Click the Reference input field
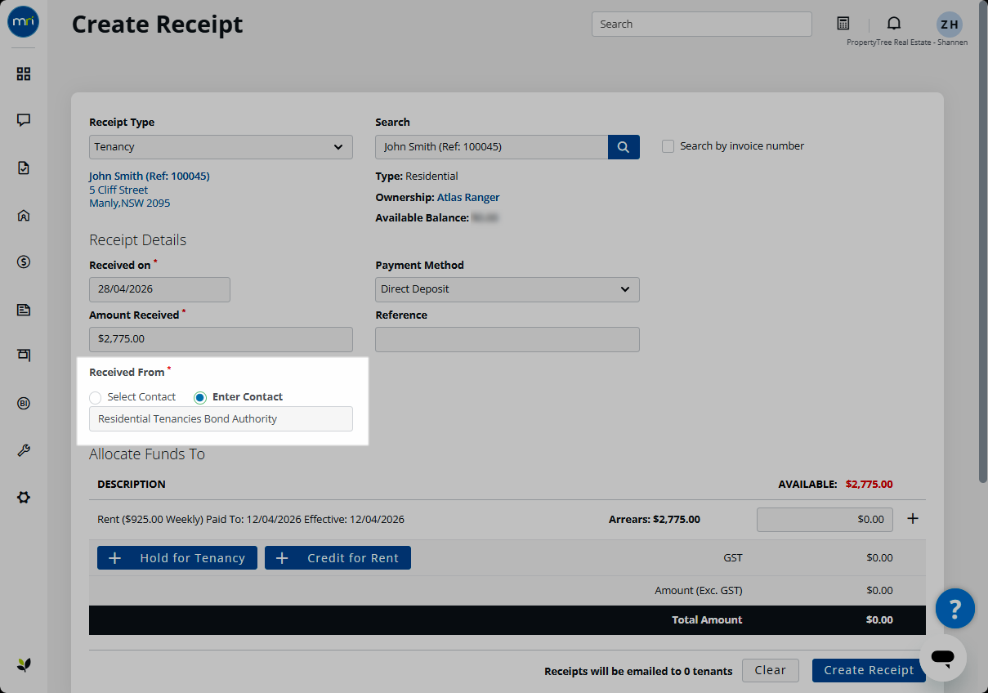Image resolution: width=988 pixels, height=693 pixels. 507,339
